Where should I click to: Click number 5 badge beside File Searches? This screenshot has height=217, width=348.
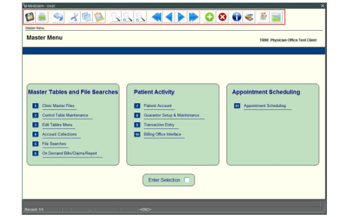point(35,144)
